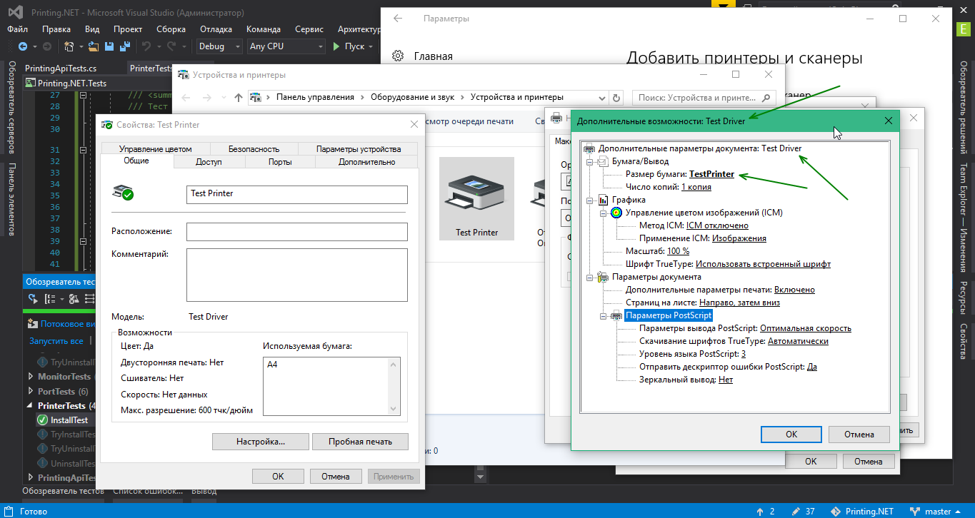Click the green Start (Пуск) play icon
This screenshot has height=518, width=975.
click(337, 46)
